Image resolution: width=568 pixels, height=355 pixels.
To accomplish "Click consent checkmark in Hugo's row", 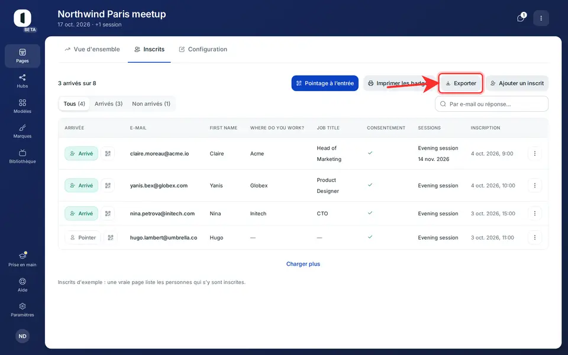I will (x=370, y=237).
